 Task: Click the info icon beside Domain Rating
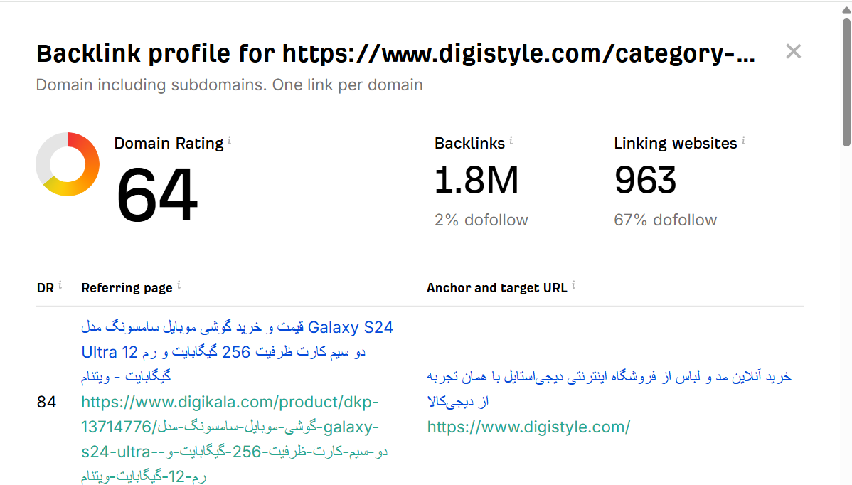(230, 142)
